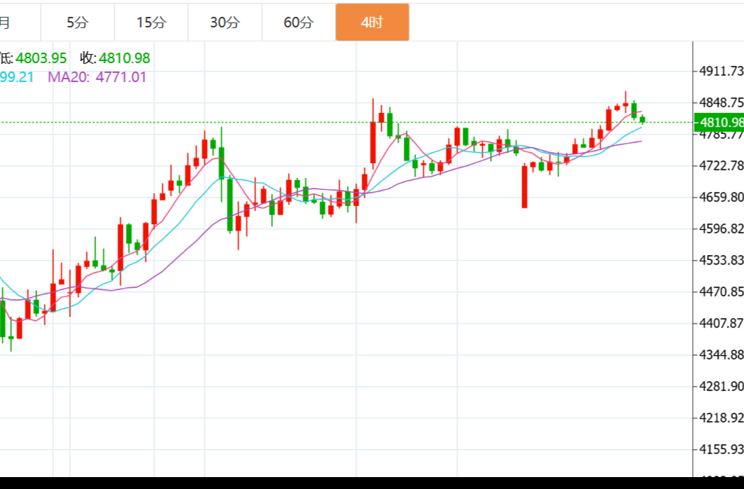Click the 4155.93 price axis label
Viewport: 744px width, 489px height.
pos(721,449)
